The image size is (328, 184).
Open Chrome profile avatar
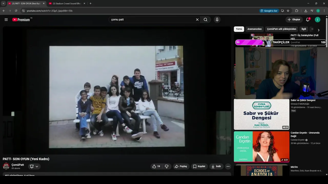tap(318, 11)
